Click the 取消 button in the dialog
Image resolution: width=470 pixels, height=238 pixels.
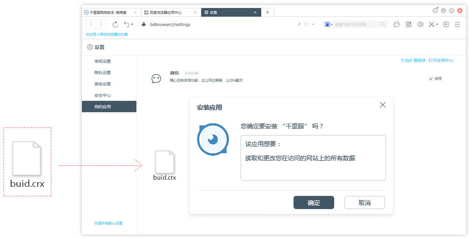coord(364,202)
